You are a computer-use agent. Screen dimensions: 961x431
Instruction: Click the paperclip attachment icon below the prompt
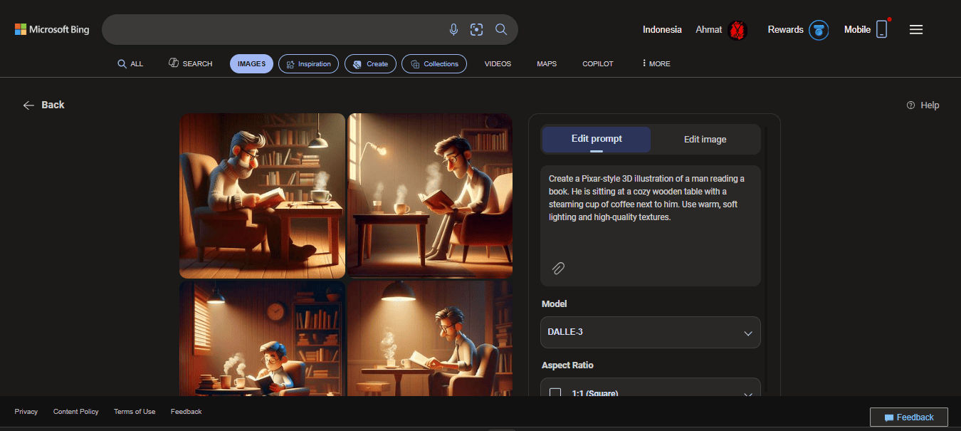coord(558,268)
